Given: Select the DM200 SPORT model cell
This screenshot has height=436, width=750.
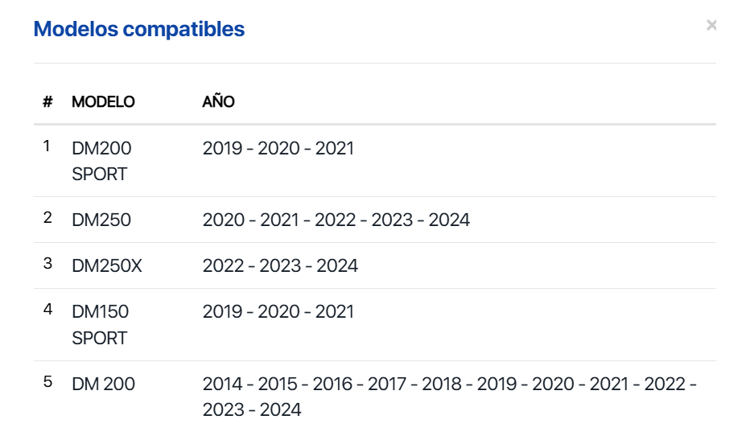Looking at the screenshot, I should (x=101, y=161).
